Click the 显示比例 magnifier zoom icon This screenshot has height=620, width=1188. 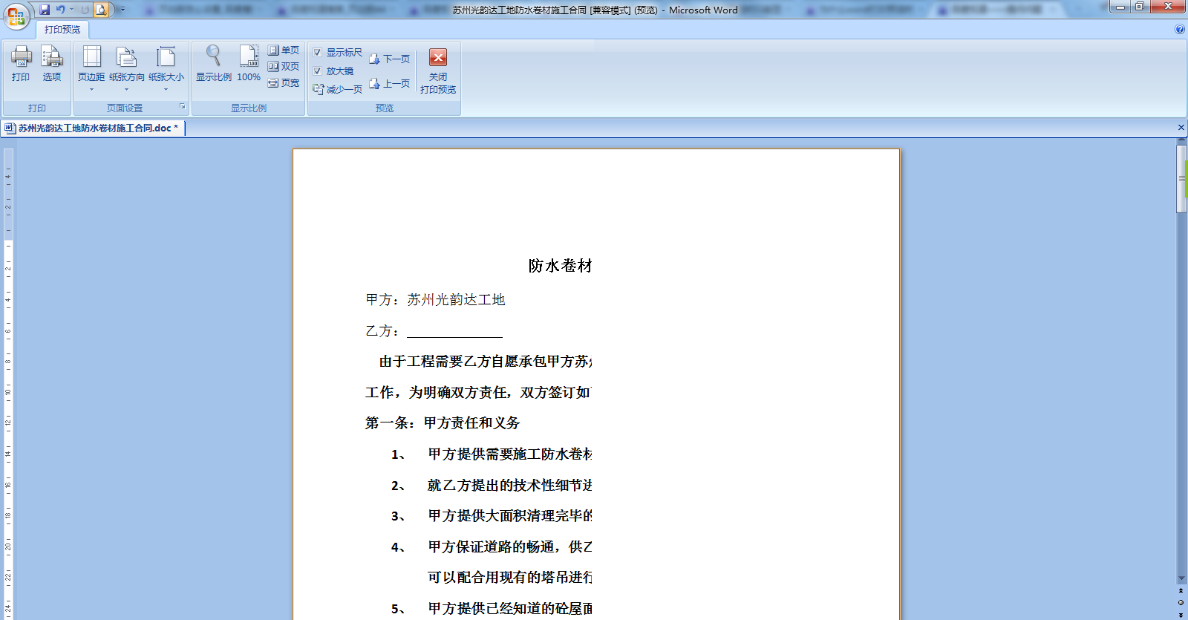tap(214, 64)
